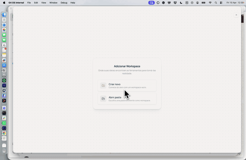246x160 pixels.
Task: Open the View menu
Action: point(44,3)
